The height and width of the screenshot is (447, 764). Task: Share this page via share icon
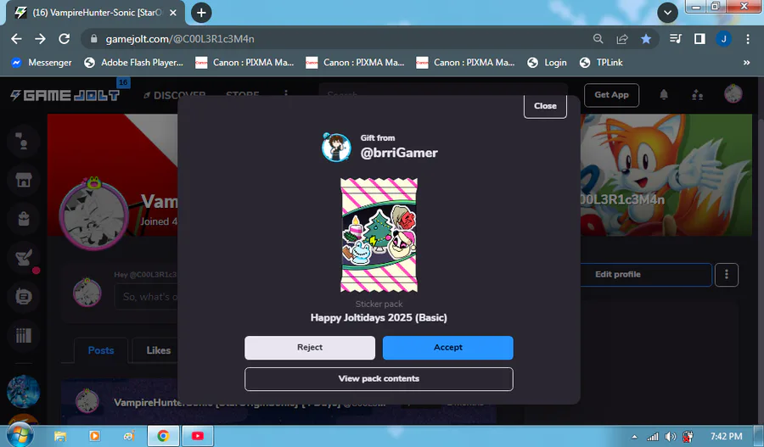click(622, 39)
